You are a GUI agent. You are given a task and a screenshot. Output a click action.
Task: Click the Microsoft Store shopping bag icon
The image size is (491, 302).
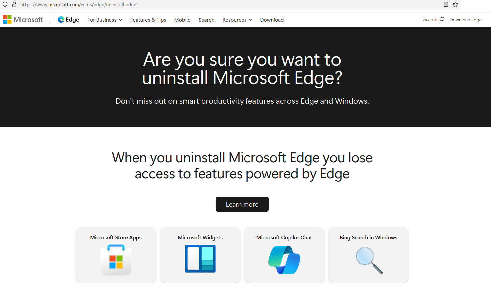(116, 260)
